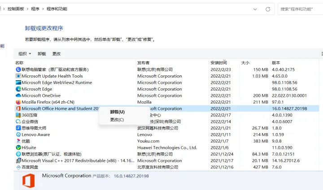This screenshot has width=323, height=190.
Task: Sort programs by 名称 column header
Action: tap(19, 63)
